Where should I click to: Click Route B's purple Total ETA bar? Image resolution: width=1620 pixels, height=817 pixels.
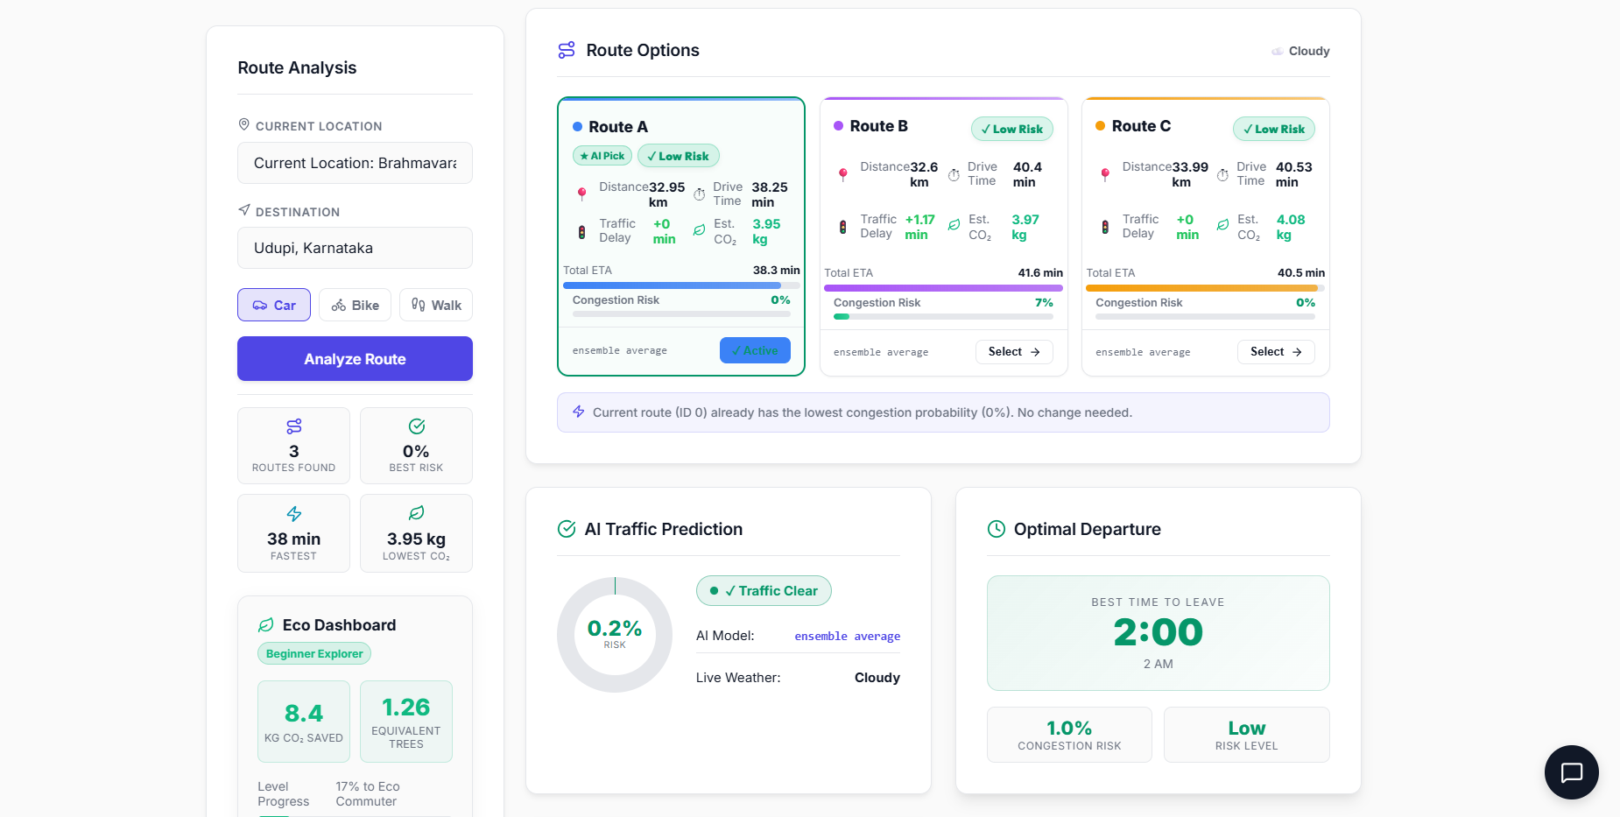coord(943,288)
